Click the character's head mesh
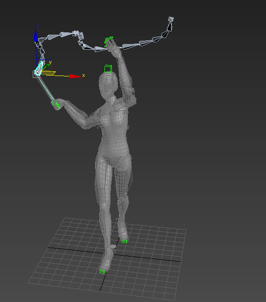 click(108, 86)
